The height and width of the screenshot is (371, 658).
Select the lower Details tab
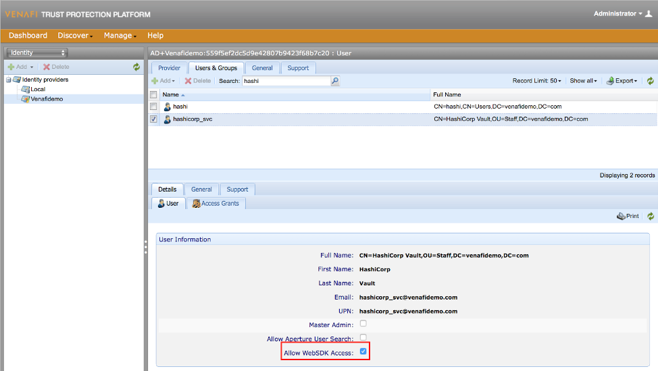coord(168,190)
